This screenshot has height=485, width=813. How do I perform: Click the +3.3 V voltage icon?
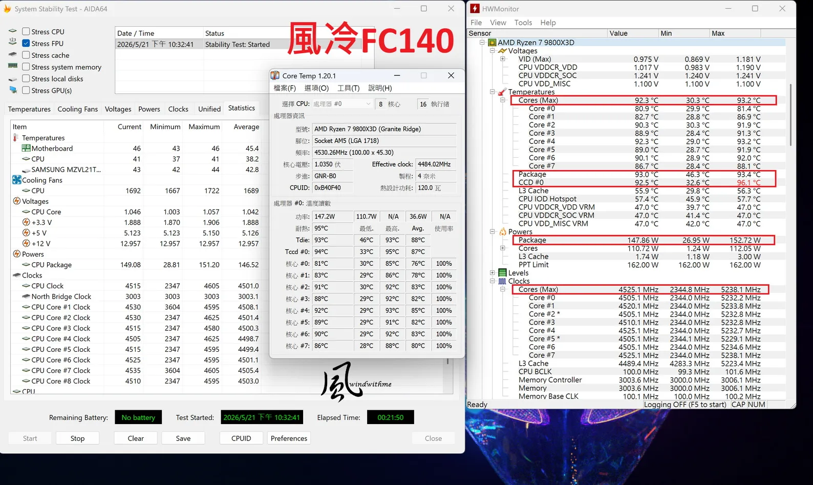click(x=26, y=222)
